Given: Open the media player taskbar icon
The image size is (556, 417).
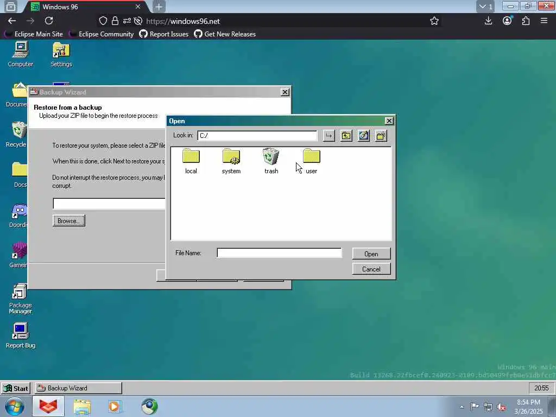Looking at the screenshot, I should point(115,406).
